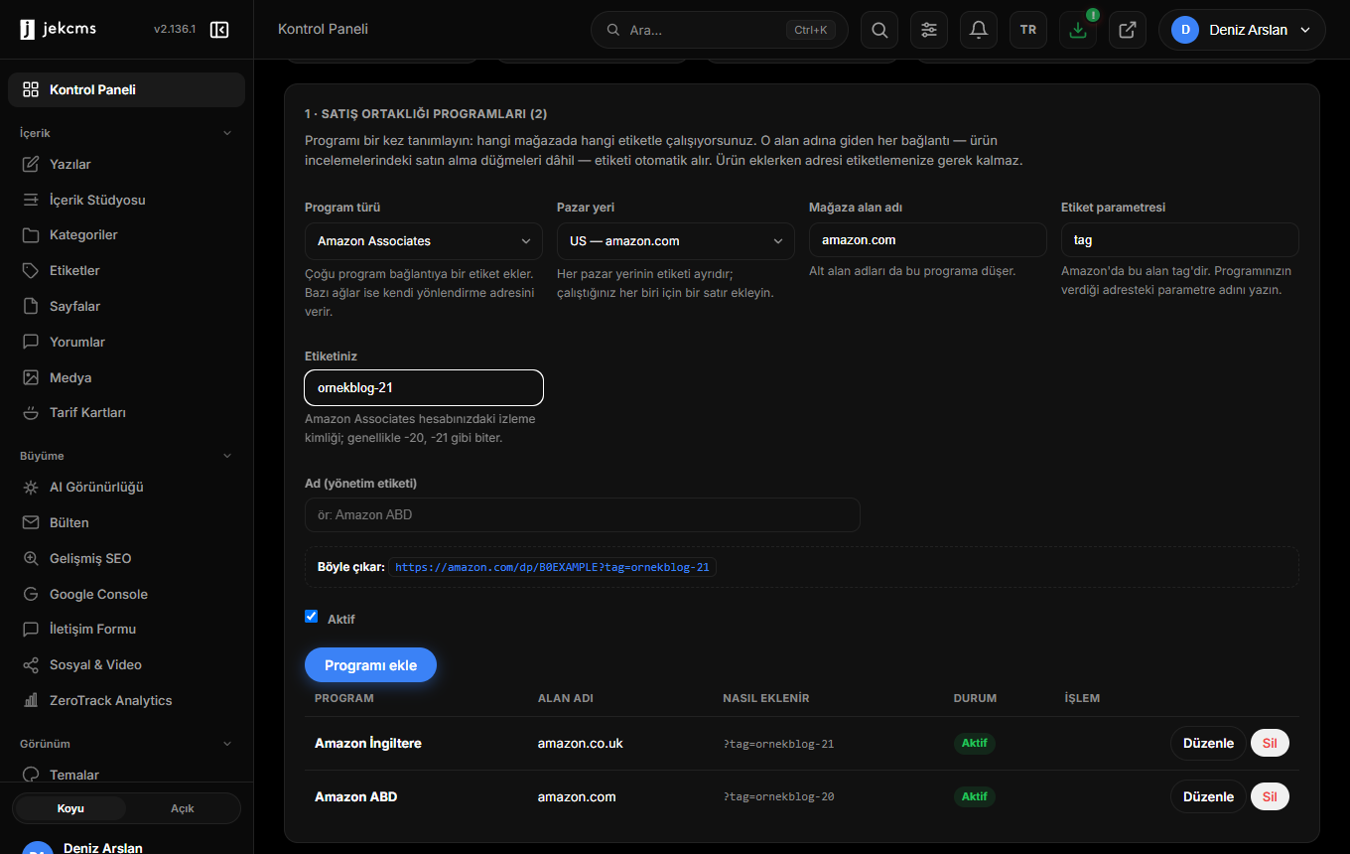Open site in new tab icon
The width and height of the screenshot is (1350, 854).
pyautogui.click(x=1128, y=30)
